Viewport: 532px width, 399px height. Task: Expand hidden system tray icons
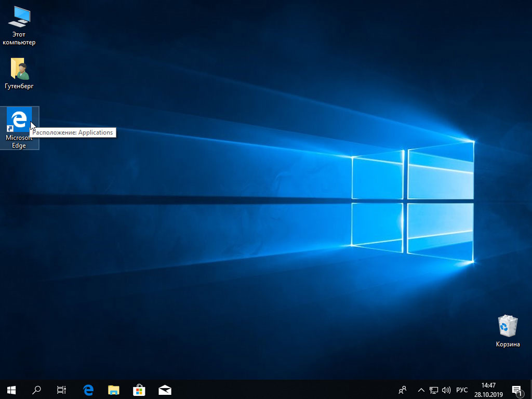(421, 390)
